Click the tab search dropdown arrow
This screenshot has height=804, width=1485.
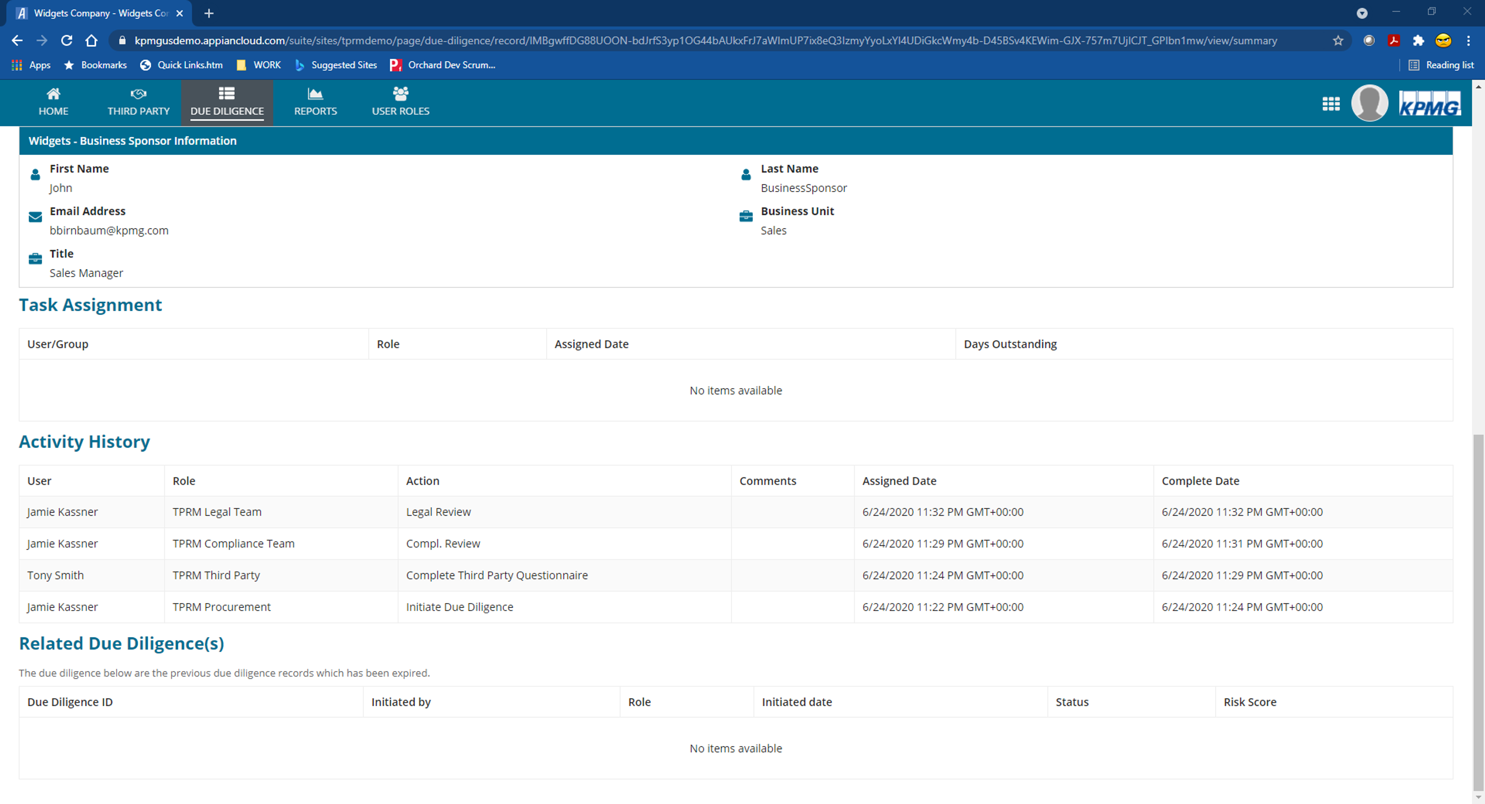coord(1362,13)
